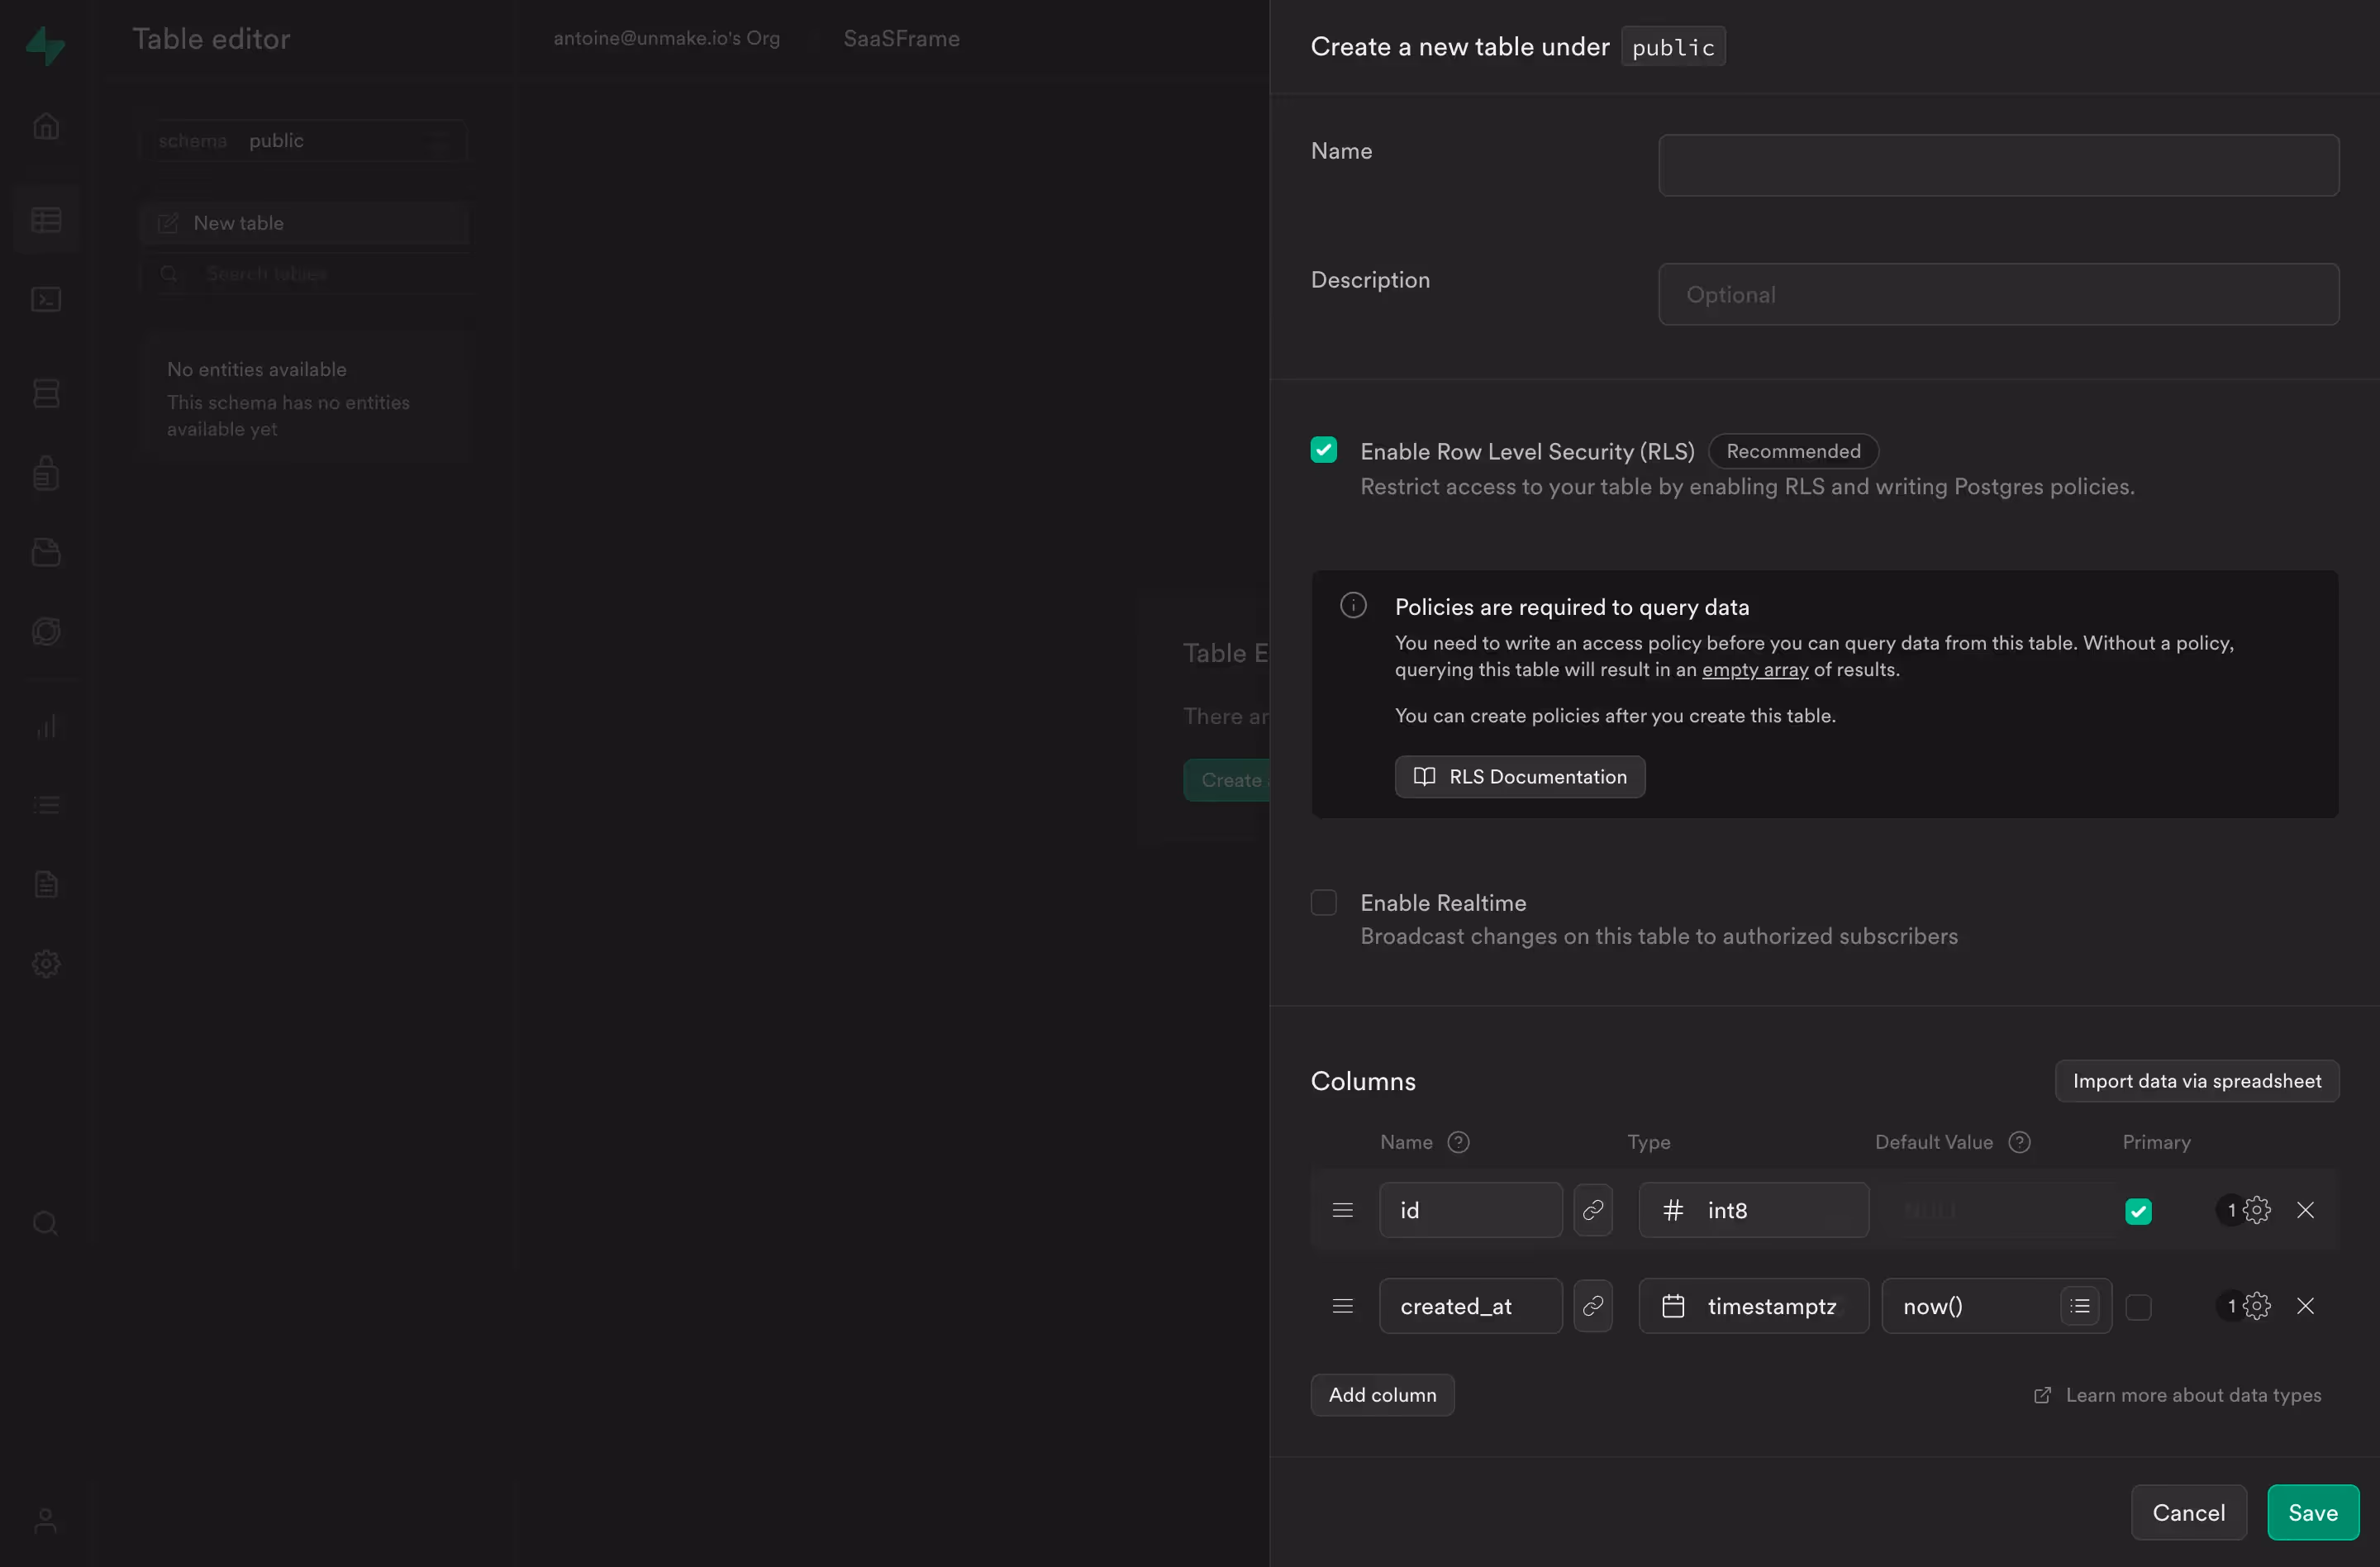Open Learn more about data types link
Image resolution: width=2380 pixels, height=1567 pixels.
point(2192,1395)
